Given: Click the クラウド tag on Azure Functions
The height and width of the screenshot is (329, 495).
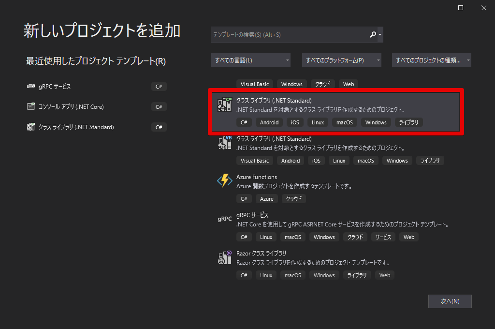Looking at the screenshot, I should coord(294,199).
